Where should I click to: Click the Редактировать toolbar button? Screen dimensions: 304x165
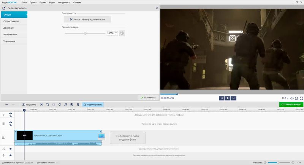pyautogui.click(x=93, y=105)
